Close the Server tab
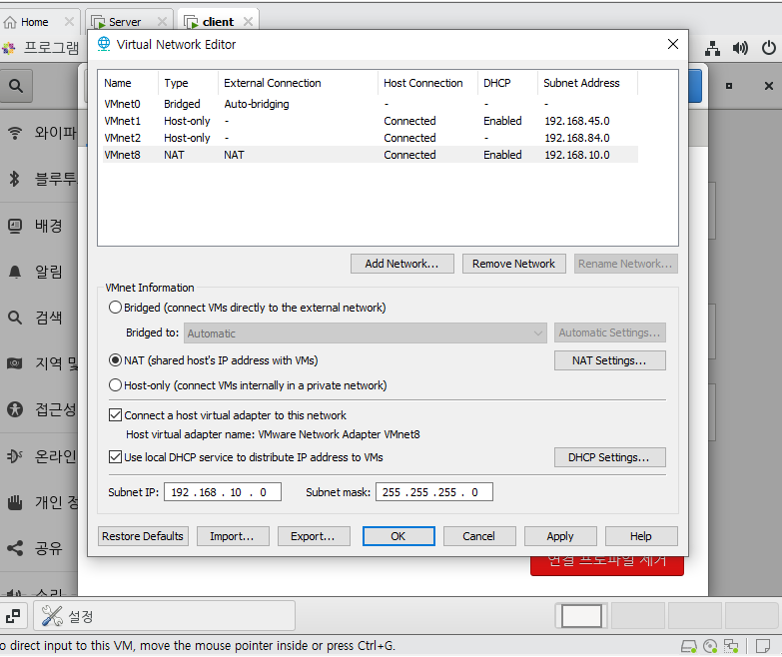The width and height of the screenshot is (782, 657). [x=162, y=21]
